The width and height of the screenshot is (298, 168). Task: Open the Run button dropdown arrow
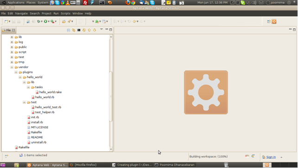(x=49, y=21)
